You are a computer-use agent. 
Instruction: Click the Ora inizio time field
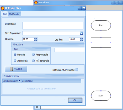click(x=28, y=39)
